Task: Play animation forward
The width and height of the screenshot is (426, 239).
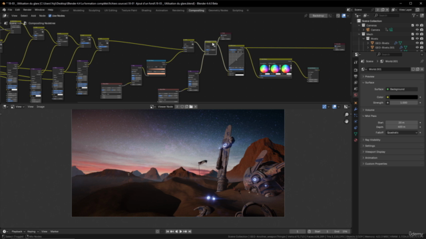Action: click(180, 232)
